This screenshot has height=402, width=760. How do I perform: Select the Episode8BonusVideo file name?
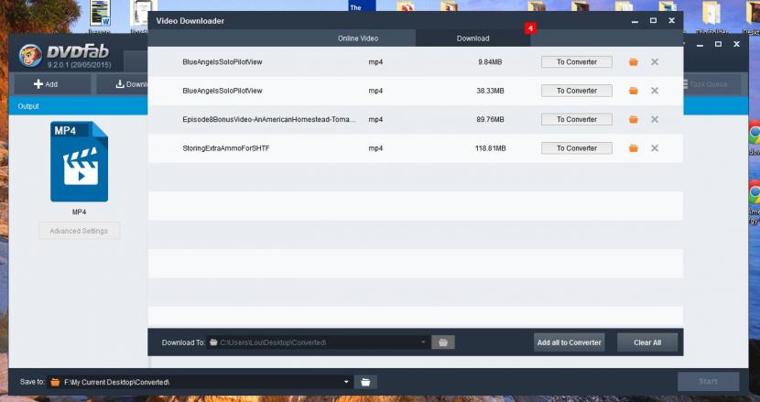click(x=269, y=119)
